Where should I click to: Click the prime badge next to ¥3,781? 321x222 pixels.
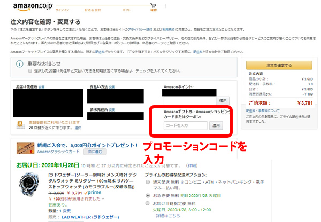93,193
